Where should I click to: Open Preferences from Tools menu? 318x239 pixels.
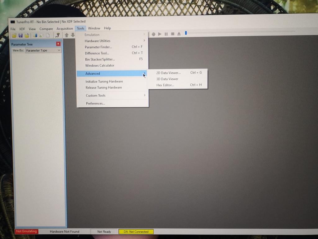95,103
